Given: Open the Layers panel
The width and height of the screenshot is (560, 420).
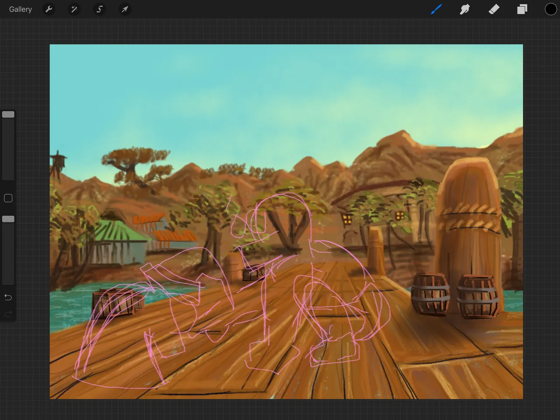Looking at the screenshot, I should coord(522,9).
